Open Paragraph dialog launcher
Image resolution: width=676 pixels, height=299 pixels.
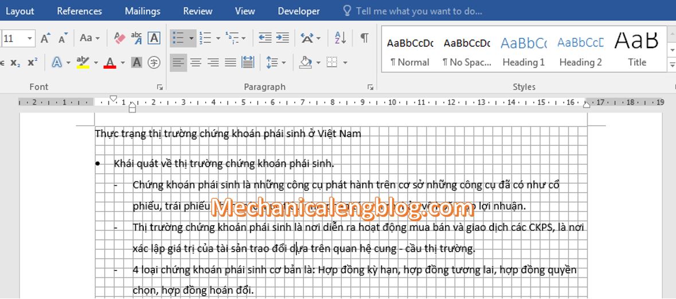[370, 87]
